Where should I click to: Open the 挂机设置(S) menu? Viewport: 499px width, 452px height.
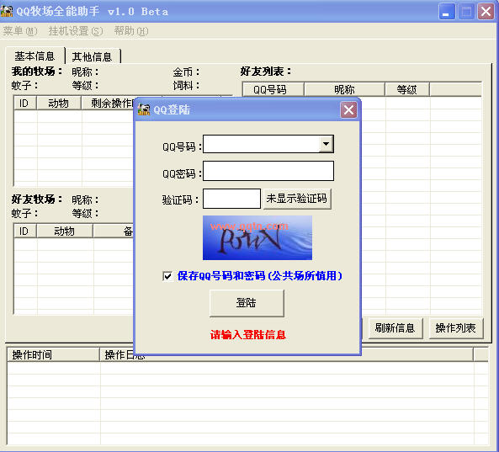point(76,31)
